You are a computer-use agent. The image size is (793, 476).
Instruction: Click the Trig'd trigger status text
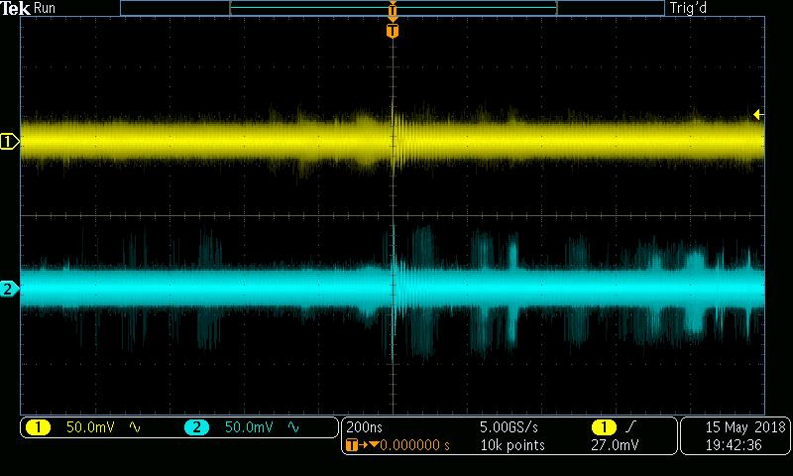click(x=688, y=8)
